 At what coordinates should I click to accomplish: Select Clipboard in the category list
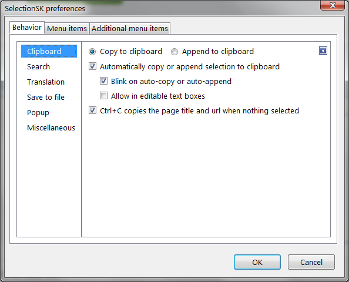tap(49, 51)
